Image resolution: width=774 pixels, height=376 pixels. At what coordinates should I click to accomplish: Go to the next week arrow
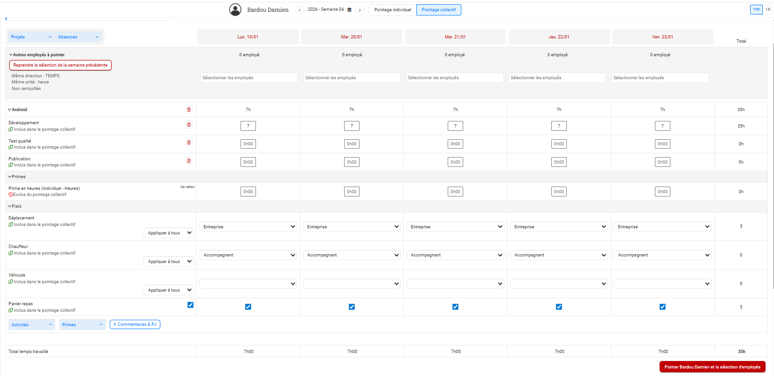click(360, 10)
